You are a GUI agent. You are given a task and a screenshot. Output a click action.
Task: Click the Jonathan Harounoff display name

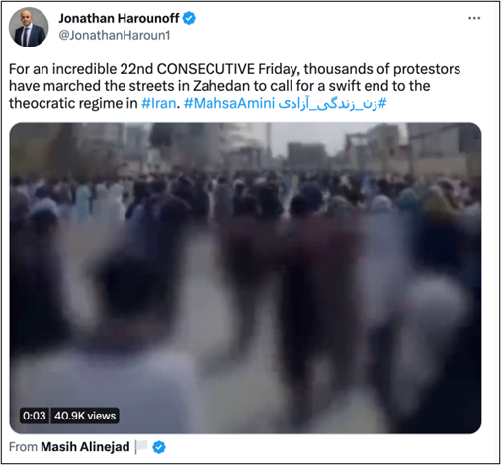coord(119,18)
